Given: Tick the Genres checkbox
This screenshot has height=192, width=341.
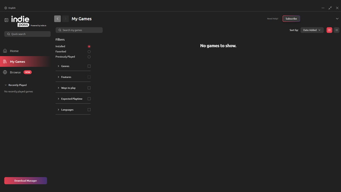Looking at the screenshot, I should [x=89, y=66].
